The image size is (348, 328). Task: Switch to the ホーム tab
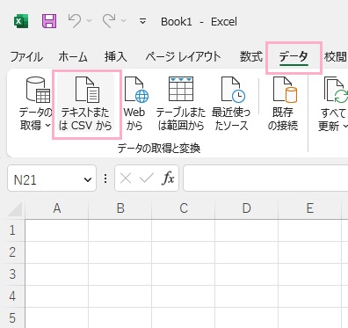73,56
